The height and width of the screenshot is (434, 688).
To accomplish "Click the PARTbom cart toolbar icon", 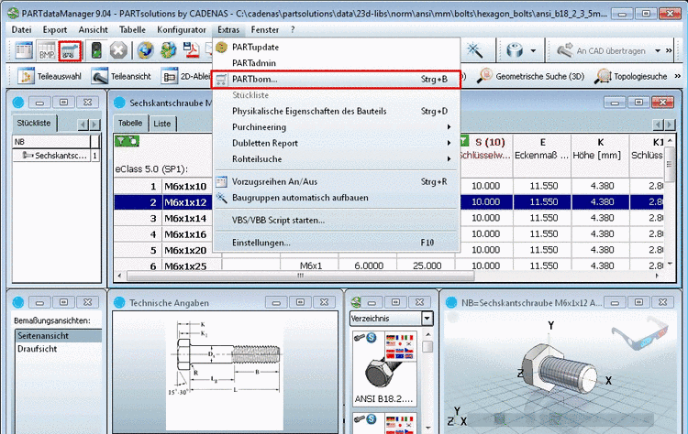I will (x=70, y=50).
